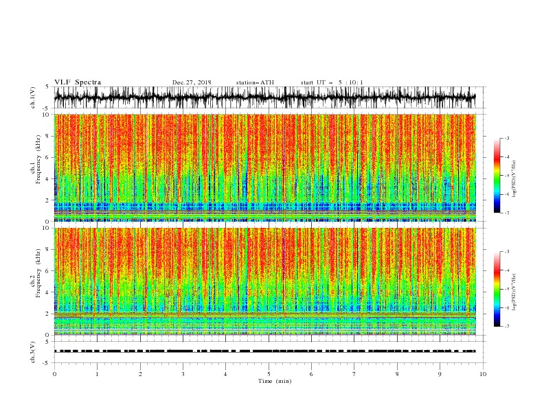The image size is (544, 420).
Task: Click the ch.1(V) axis tick label 5
Action: (48, 87)
